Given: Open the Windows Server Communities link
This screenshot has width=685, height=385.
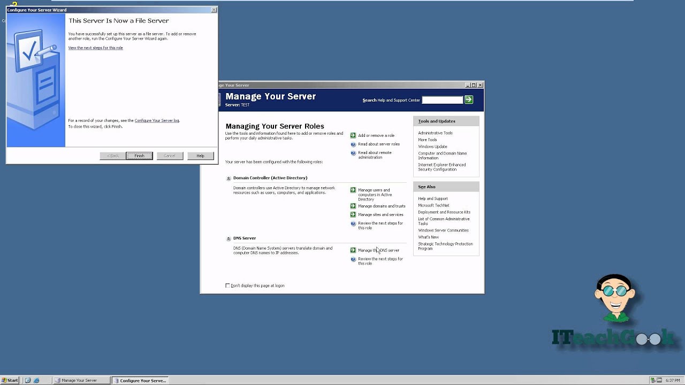Looking at the screenshot, I should [x=443, y=230].
